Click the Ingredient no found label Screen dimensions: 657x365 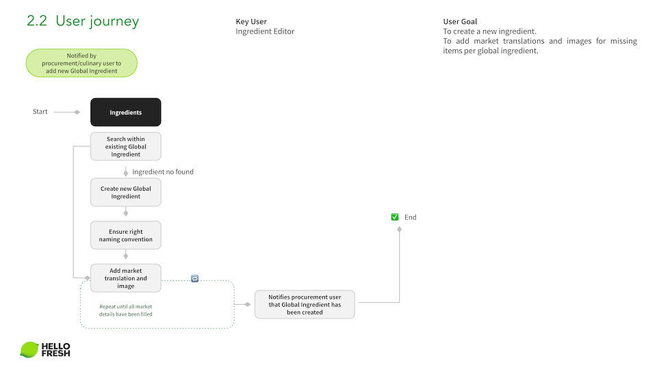pyautogui.click(x=163, y=172)
